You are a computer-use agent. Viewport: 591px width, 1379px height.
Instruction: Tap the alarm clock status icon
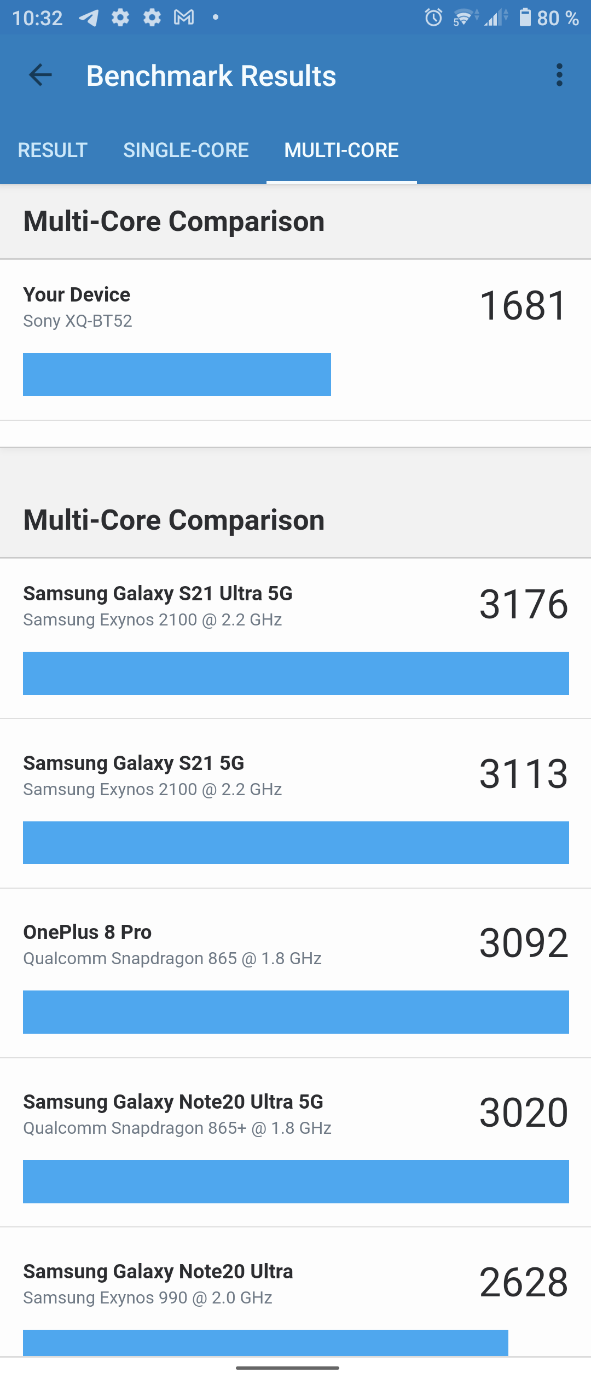tap(433, 18)
